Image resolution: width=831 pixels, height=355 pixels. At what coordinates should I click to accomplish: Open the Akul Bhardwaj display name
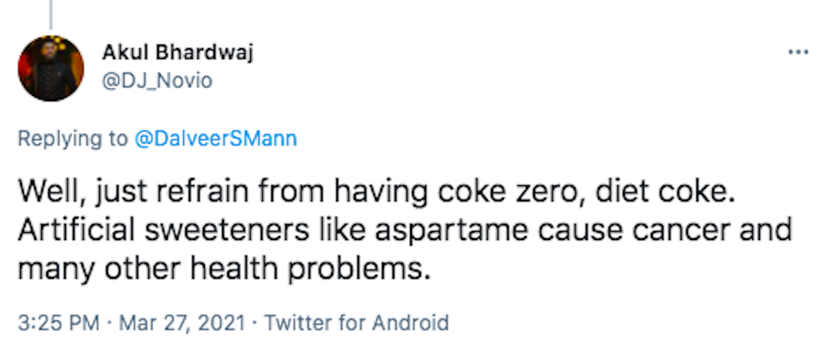(178, 52)
